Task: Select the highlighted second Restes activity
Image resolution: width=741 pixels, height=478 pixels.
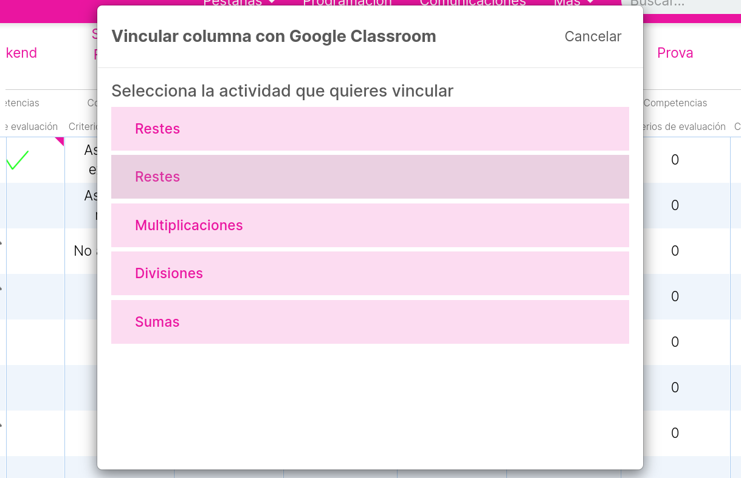Action: 370,177
